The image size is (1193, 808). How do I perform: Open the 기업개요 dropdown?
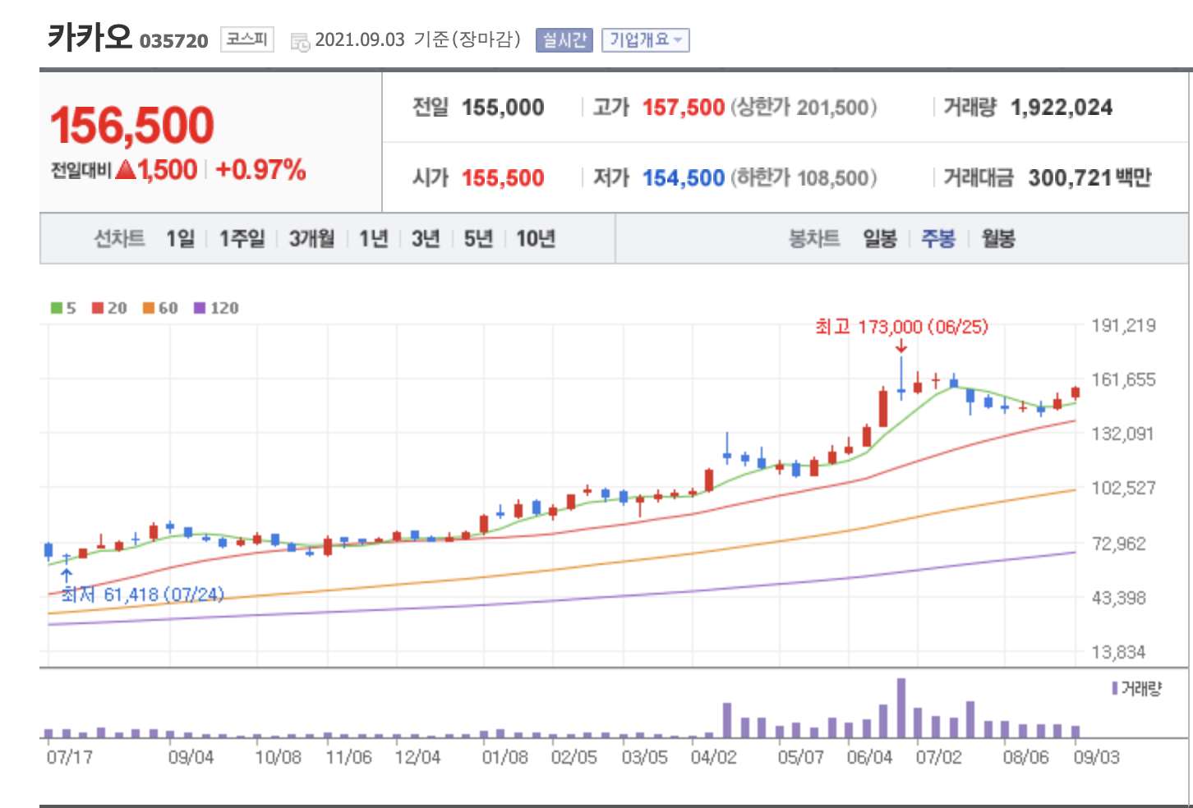[x=645, y=40]
